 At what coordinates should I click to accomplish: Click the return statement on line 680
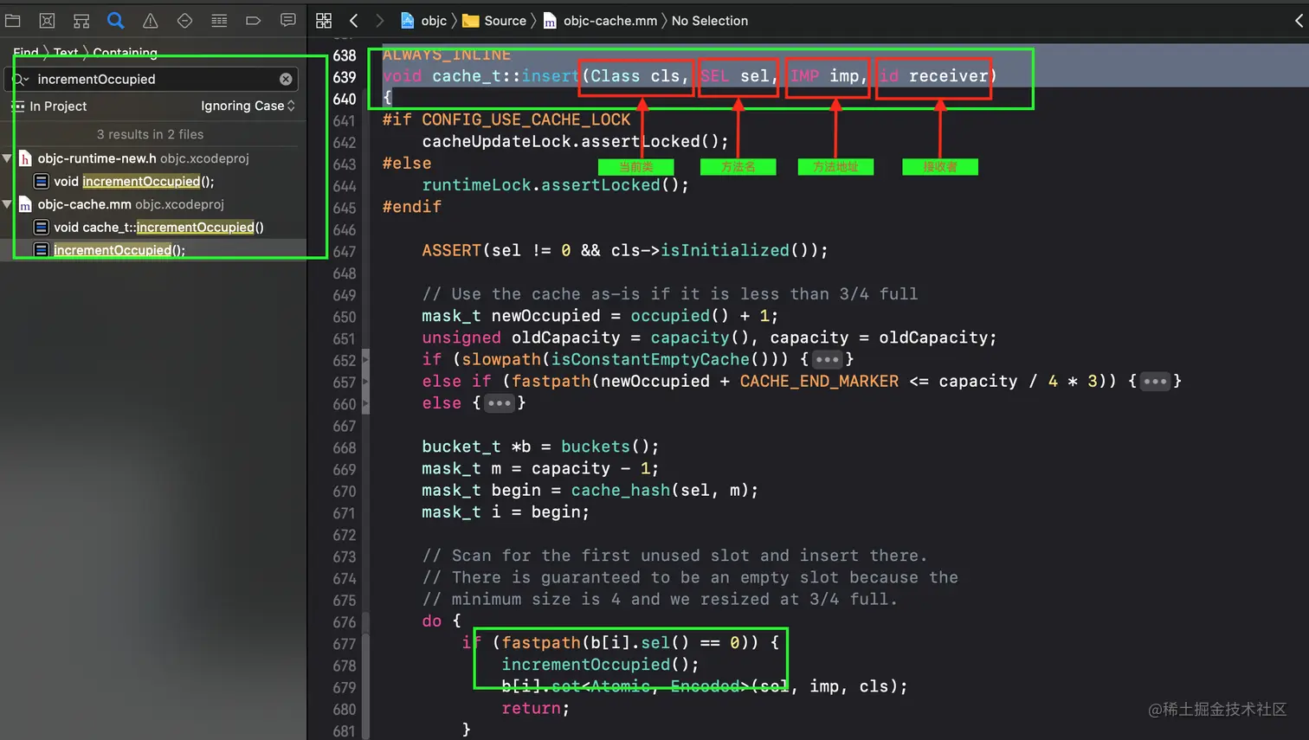pos(536,708)
